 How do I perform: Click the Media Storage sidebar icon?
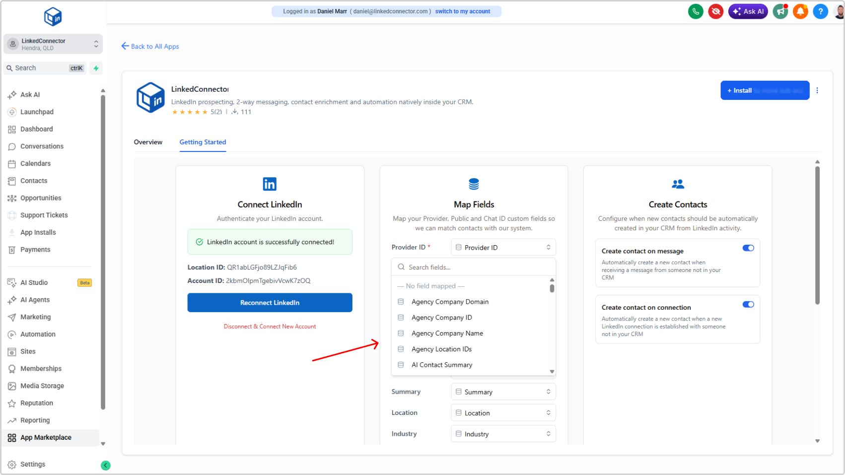pos(12,386)
